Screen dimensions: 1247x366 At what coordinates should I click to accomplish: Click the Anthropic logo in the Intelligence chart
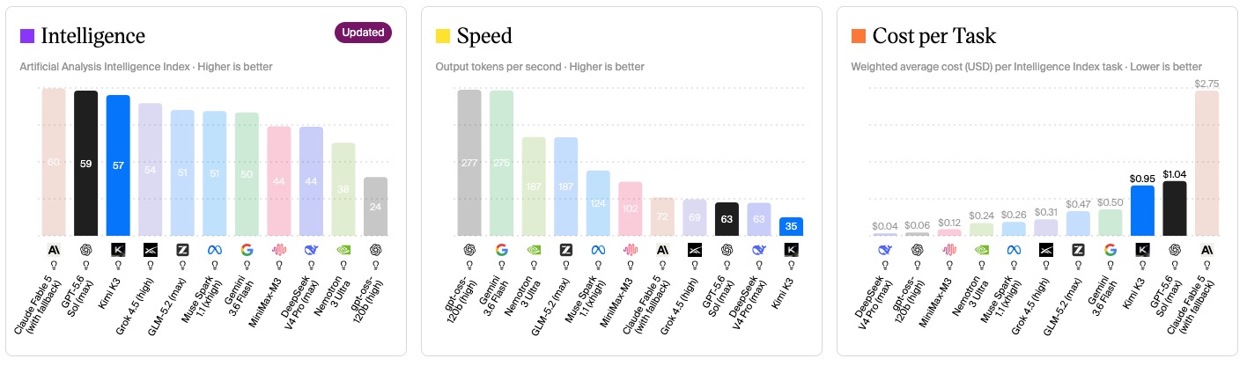click(54, 249)
